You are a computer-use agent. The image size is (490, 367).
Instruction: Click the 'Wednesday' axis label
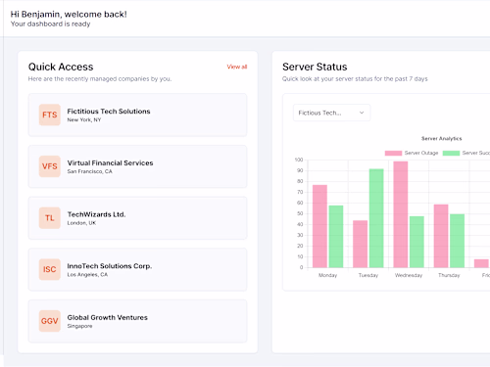point(409,275)
